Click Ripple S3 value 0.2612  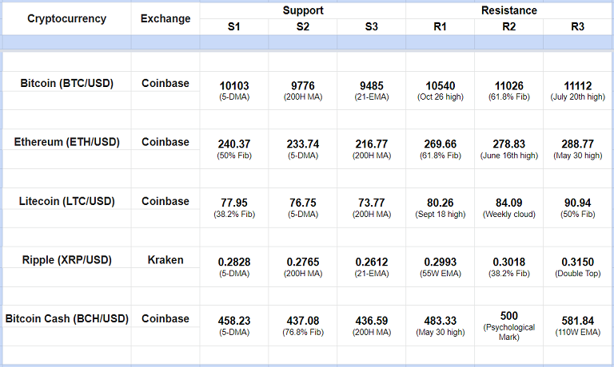(x=372, y=262)
